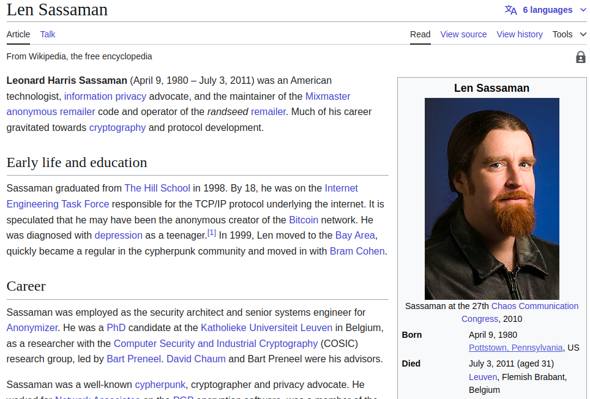Click the remailer link after randseed

[x=268, y=112]
